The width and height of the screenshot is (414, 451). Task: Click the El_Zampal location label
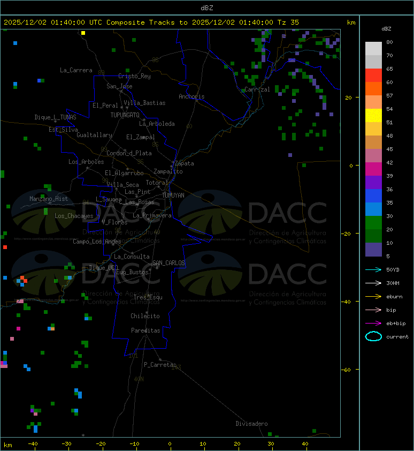pyautogui.click(x=141, y=137)
